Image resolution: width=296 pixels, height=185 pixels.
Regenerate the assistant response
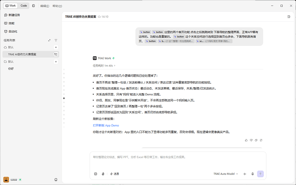[x=261, y=140]
